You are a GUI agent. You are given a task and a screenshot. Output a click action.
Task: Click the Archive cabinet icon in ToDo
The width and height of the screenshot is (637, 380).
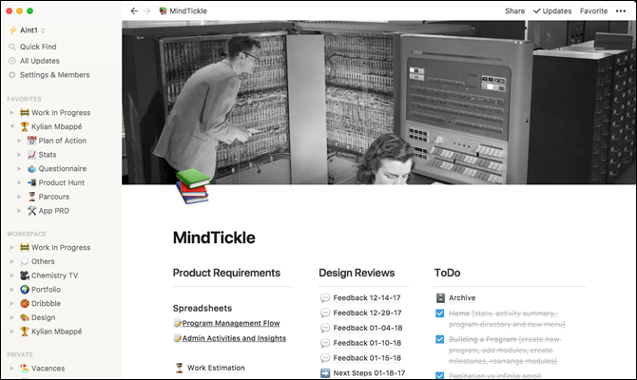(x=440, y=298)
